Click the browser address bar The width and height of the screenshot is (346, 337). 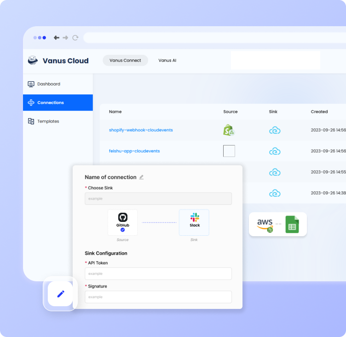click(x=214, y=38)
